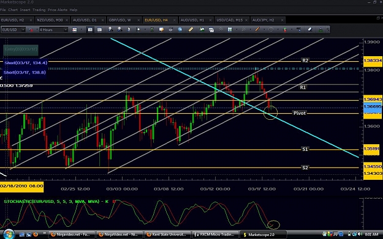Click the chart picture template icon
The image size is (383, 239).
230,29
